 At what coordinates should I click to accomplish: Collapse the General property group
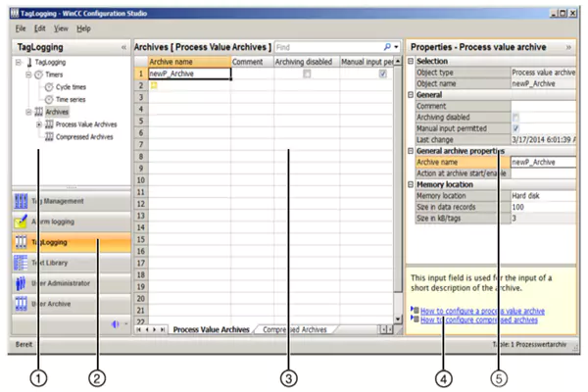pyautogui.click(x=411, y=94)
